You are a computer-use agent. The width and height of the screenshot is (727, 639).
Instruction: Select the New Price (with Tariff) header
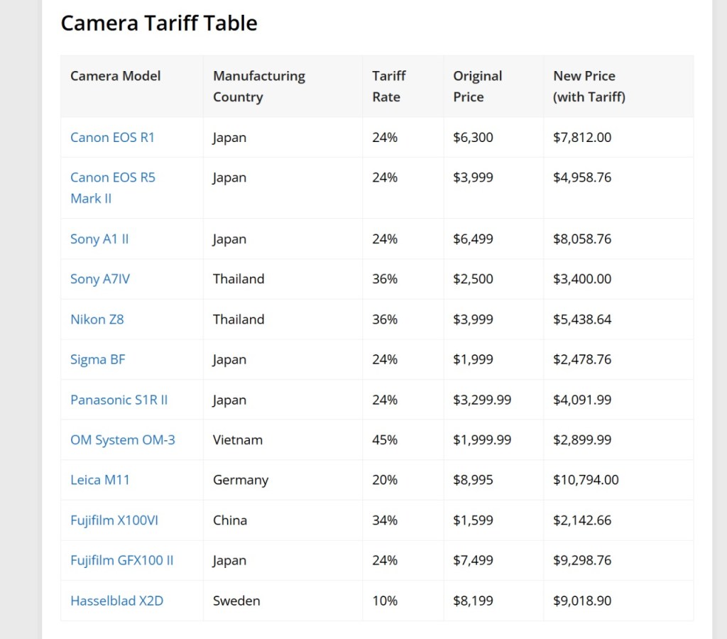(x=589, y=86)
